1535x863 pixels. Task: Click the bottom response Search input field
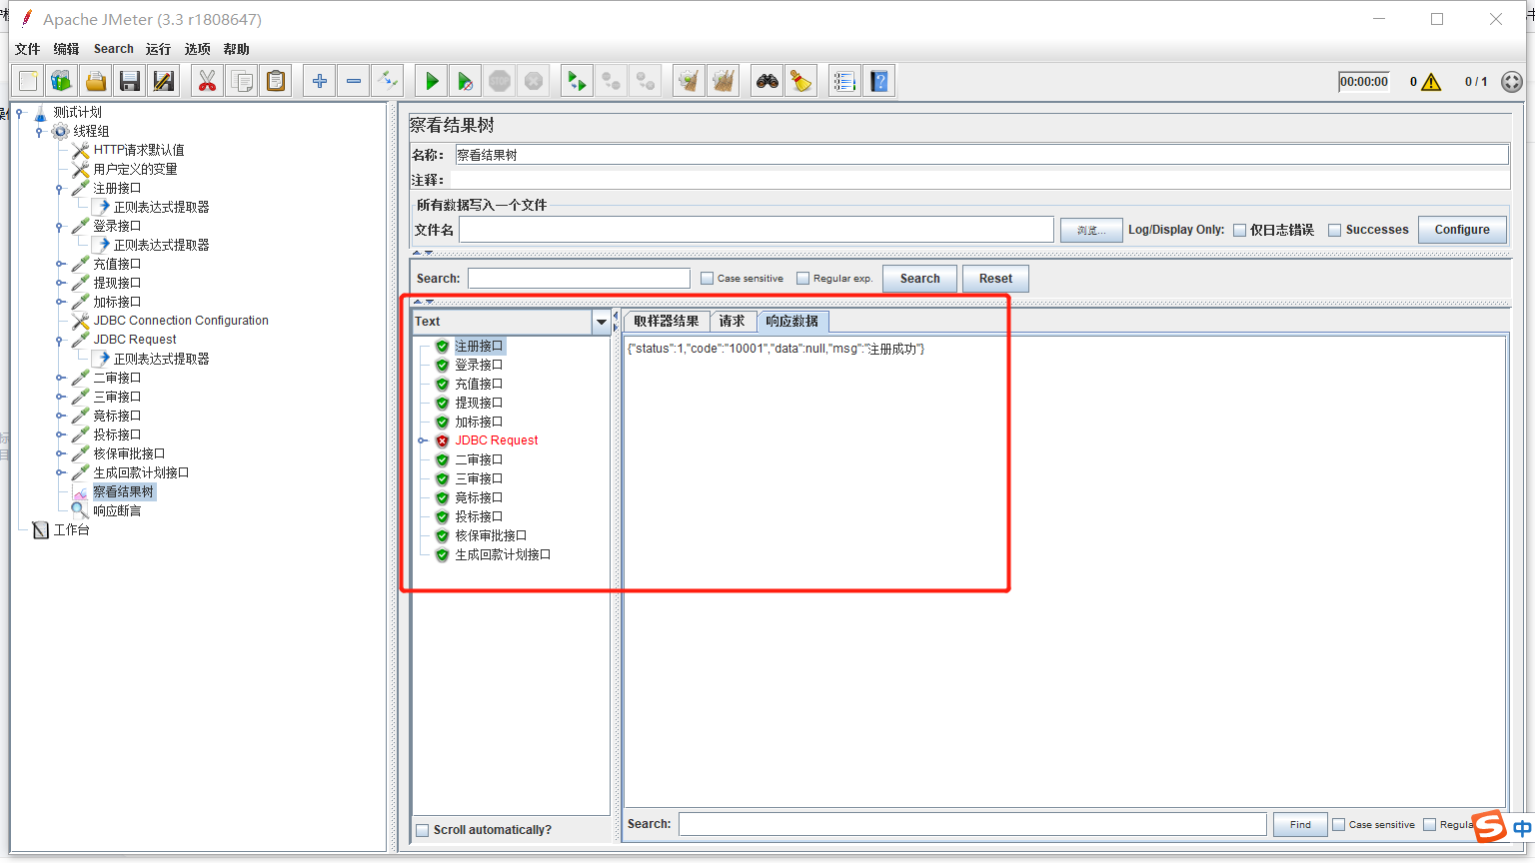(972, 824)
